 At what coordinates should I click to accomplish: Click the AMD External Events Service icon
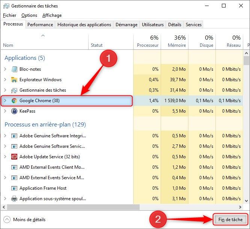pos(14,178)
